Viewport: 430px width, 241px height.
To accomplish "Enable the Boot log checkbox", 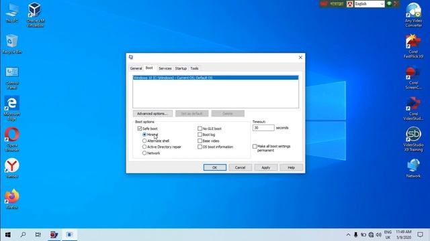I will (200, 135).
